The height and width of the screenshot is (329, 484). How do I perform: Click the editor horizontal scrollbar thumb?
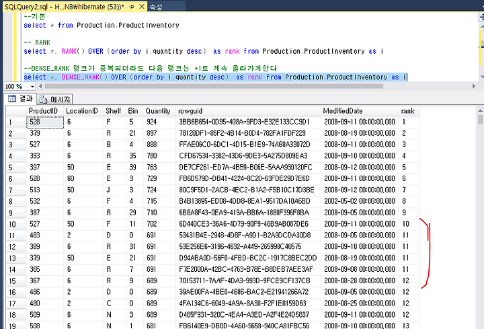pyautogui.click(x=214, y=86)
